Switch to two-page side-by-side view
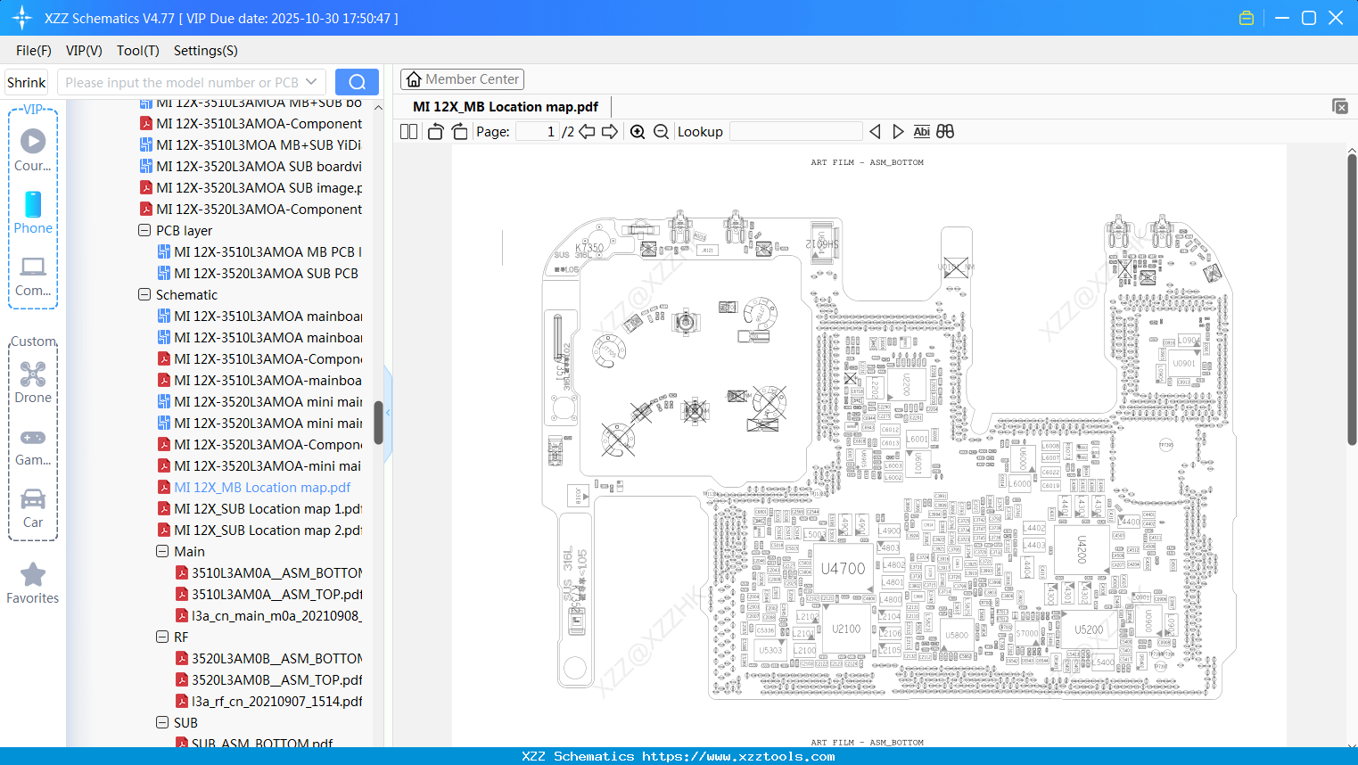 (407, 131)
